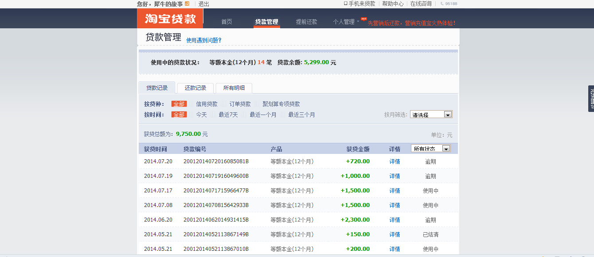Click the 使用遇到问题? help link
The width and height of the screenshot is (594, 257).
(203, 40)
